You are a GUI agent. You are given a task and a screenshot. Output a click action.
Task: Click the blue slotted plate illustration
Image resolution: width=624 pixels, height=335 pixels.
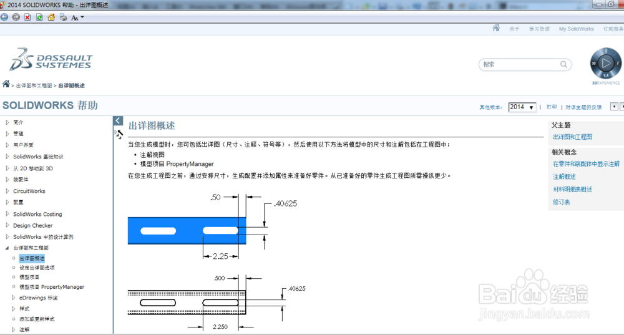187,231
